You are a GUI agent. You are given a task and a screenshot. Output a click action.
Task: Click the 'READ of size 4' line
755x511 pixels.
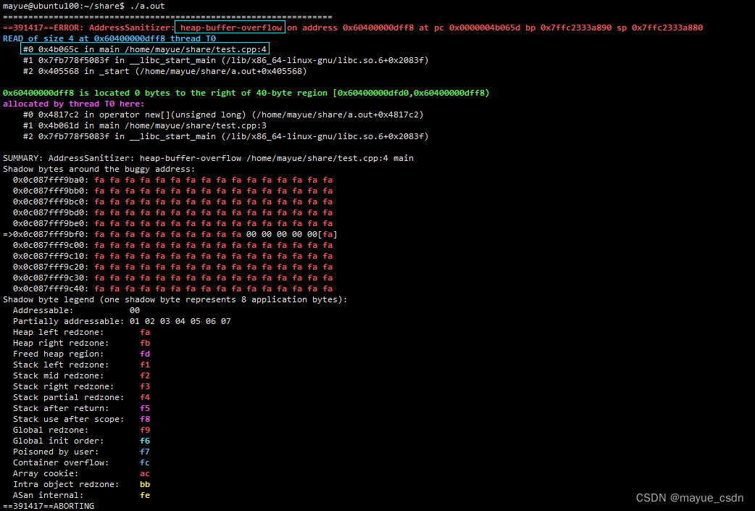click(x=109, y=38)
